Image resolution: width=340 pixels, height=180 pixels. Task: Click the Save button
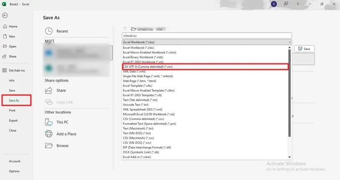point(304,49)
